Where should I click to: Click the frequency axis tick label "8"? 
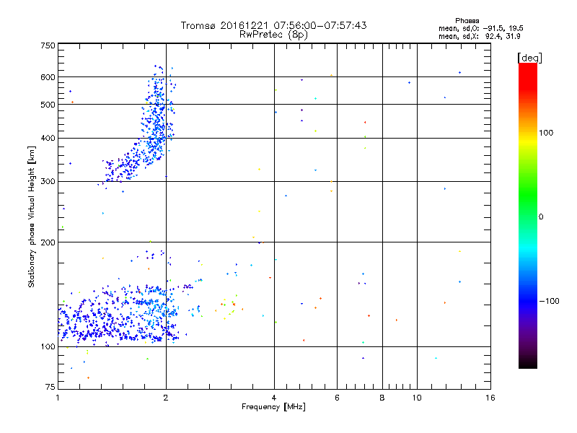(382, 398)
